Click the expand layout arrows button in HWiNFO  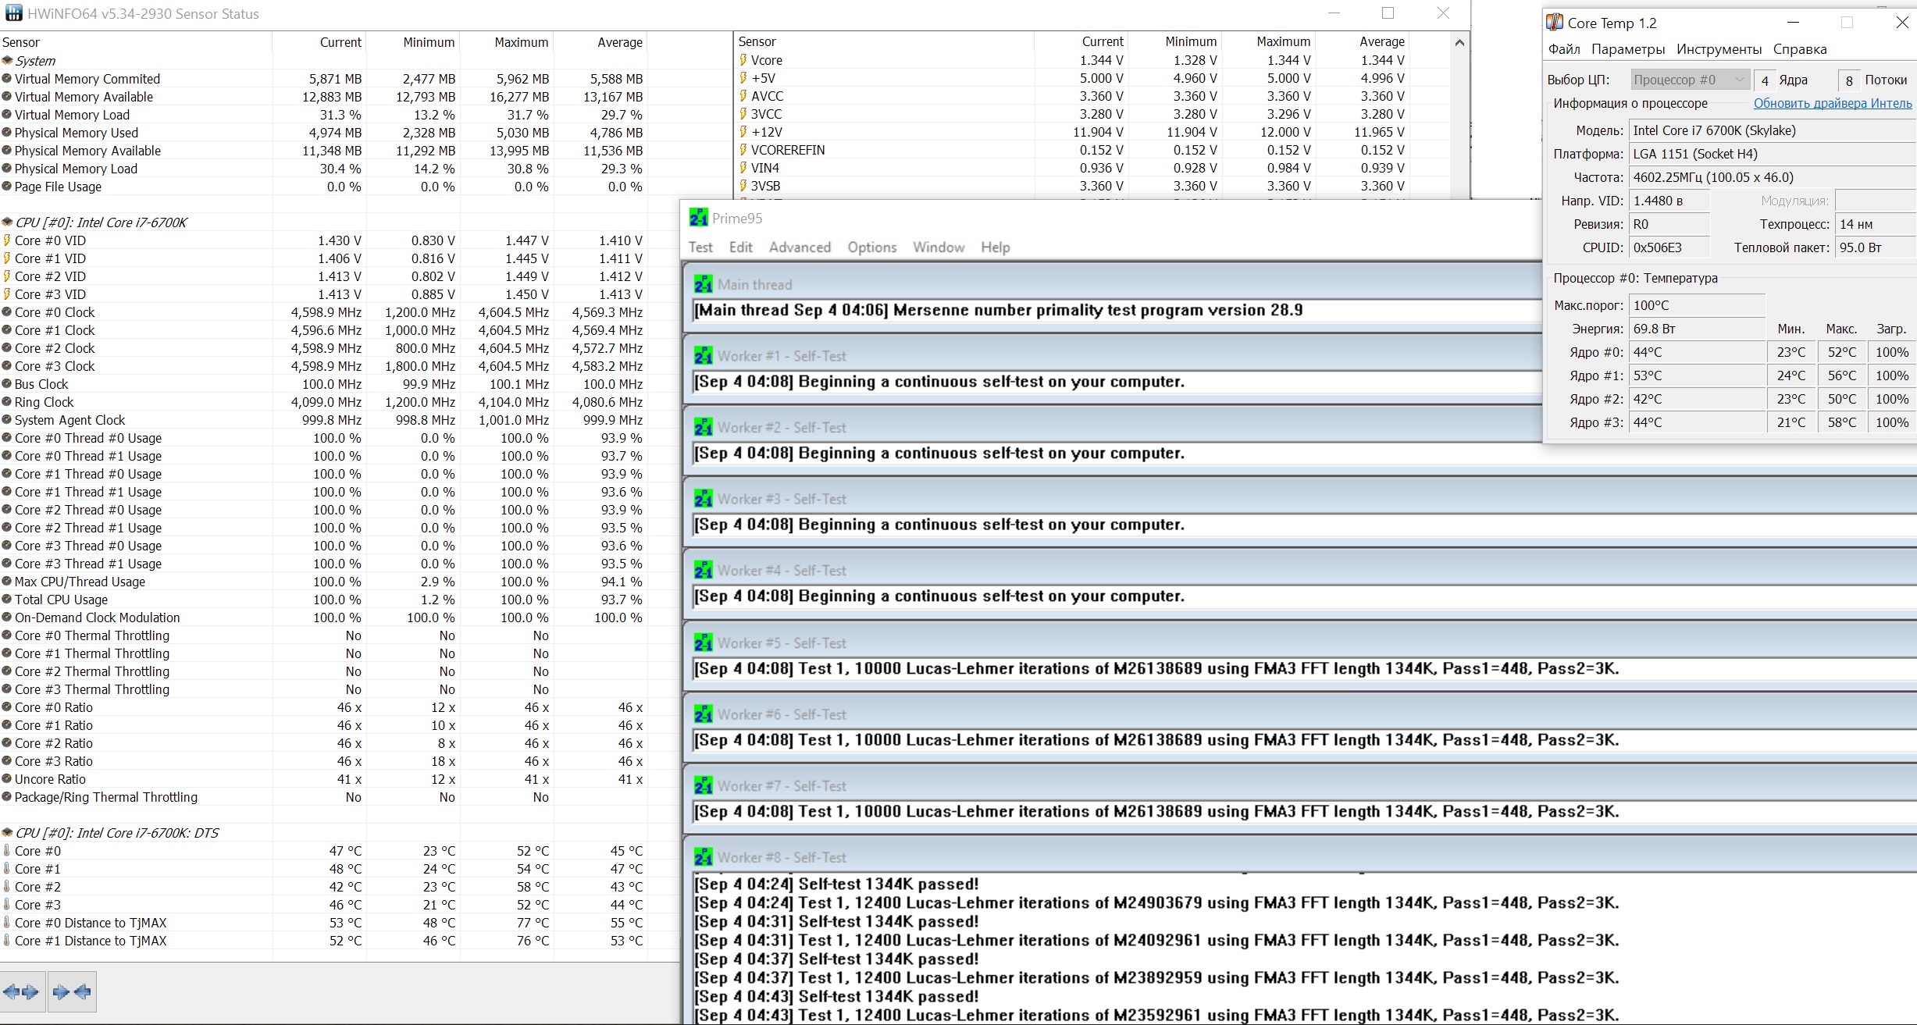pos(22,992)
